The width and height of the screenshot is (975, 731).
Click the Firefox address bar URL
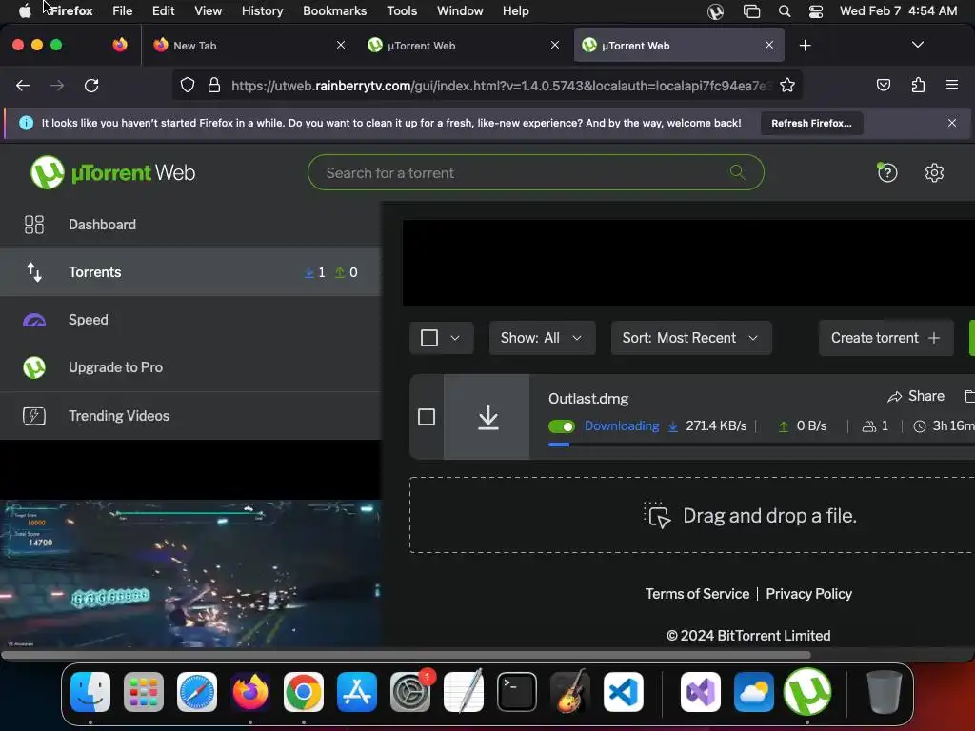(501, 86)
